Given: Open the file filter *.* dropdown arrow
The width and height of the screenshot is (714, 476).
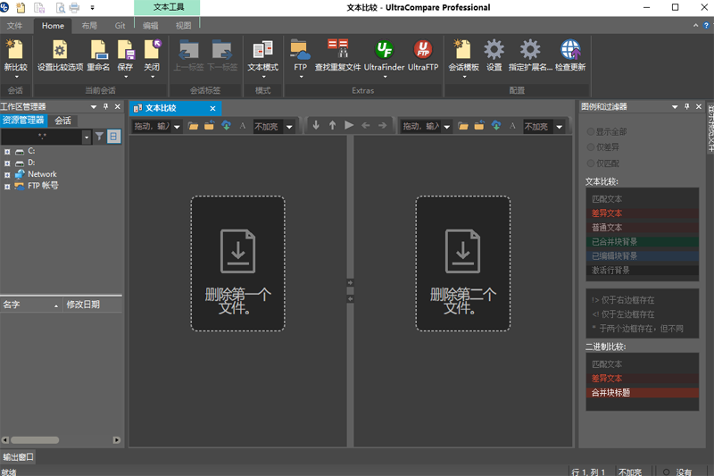Looking at the screenshot, I should 87,137.
